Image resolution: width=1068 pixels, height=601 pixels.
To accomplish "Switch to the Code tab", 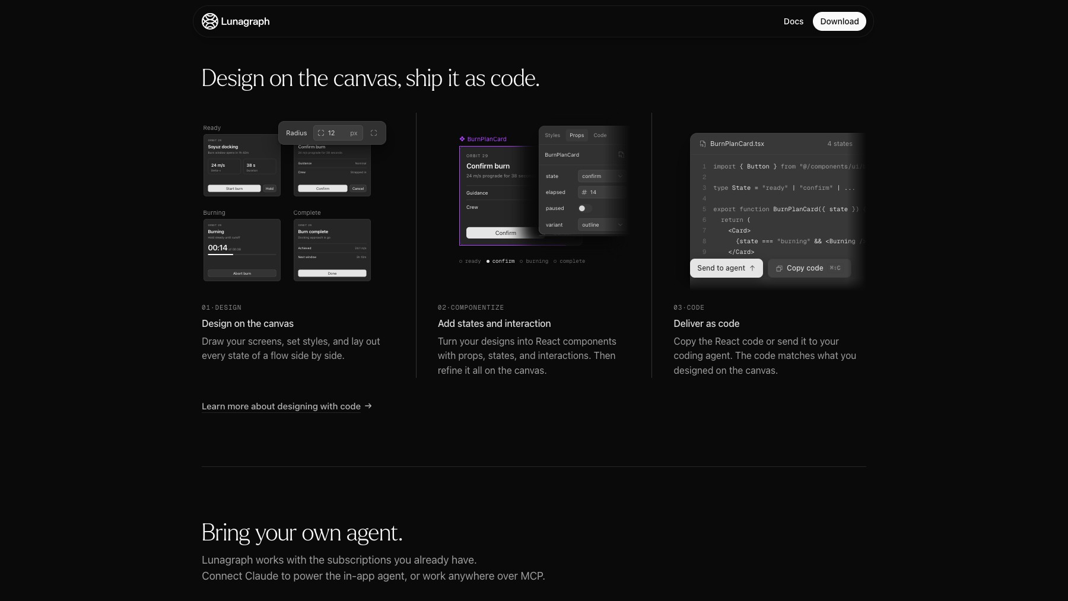I will (600, 135).
